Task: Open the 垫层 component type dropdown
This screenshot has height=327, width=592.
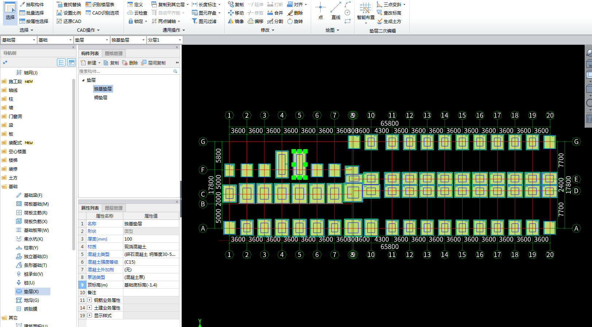Action: click(x=92, y=40)
